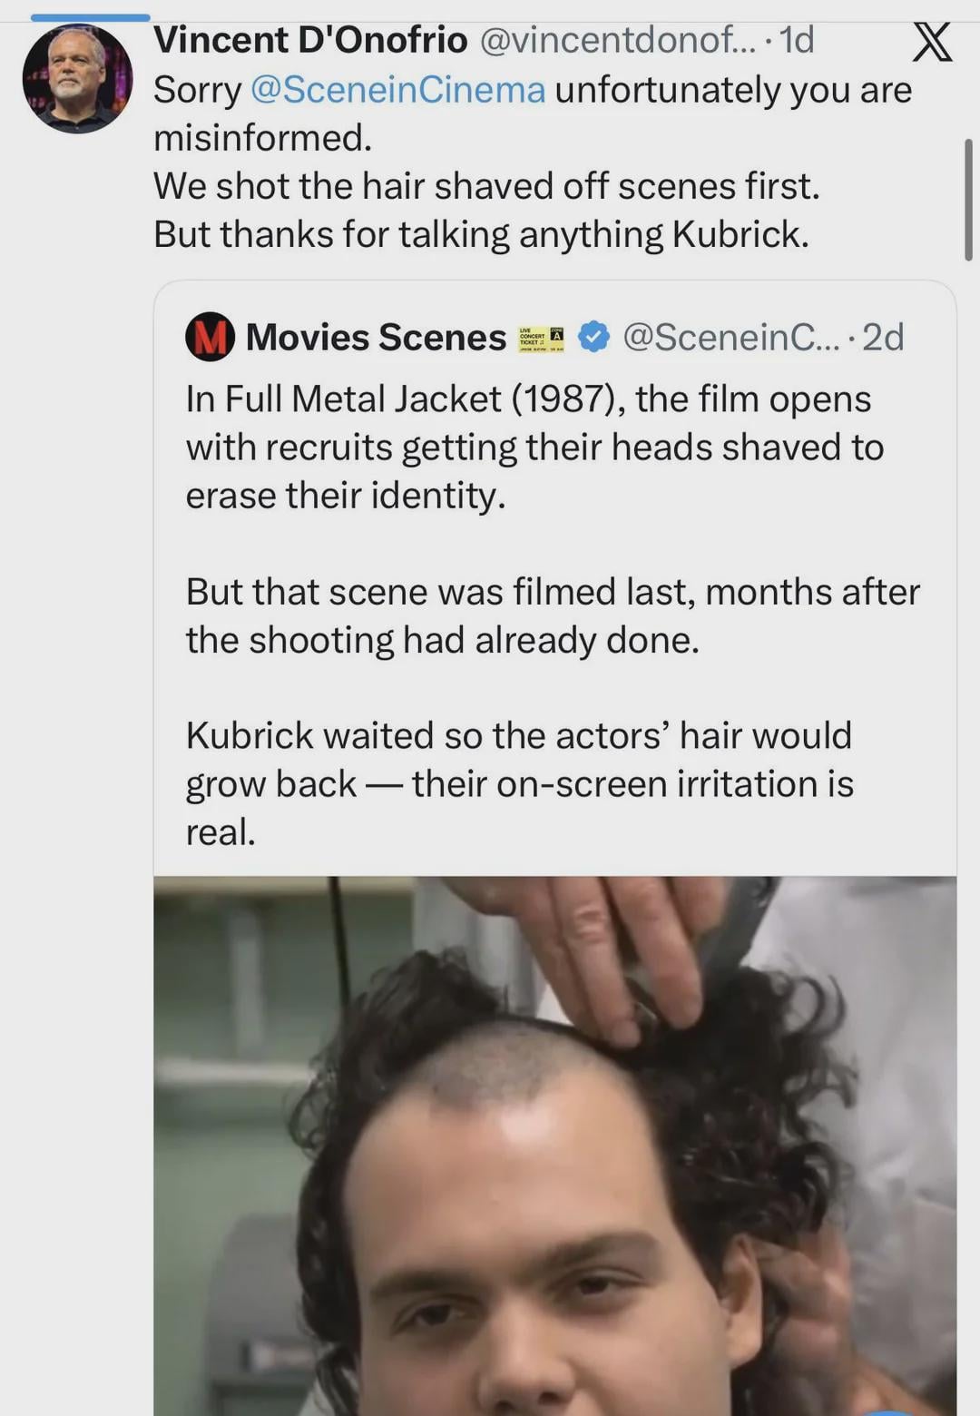Click 'But thanks for talking anything Kubrick' text
The width and height of the screenshot is (980, 1416).
pos(481,234)
